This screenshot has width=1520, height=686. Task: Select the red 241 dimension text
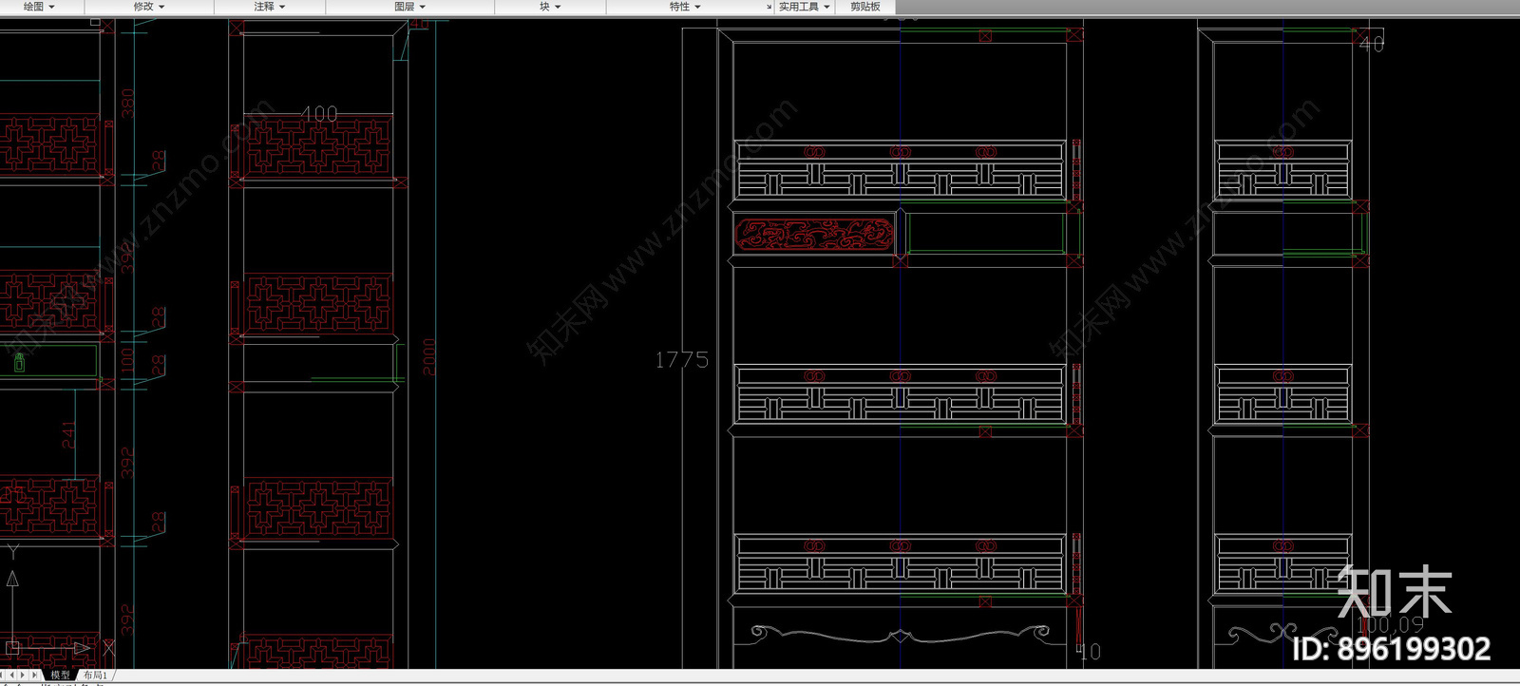pos(68,436)
